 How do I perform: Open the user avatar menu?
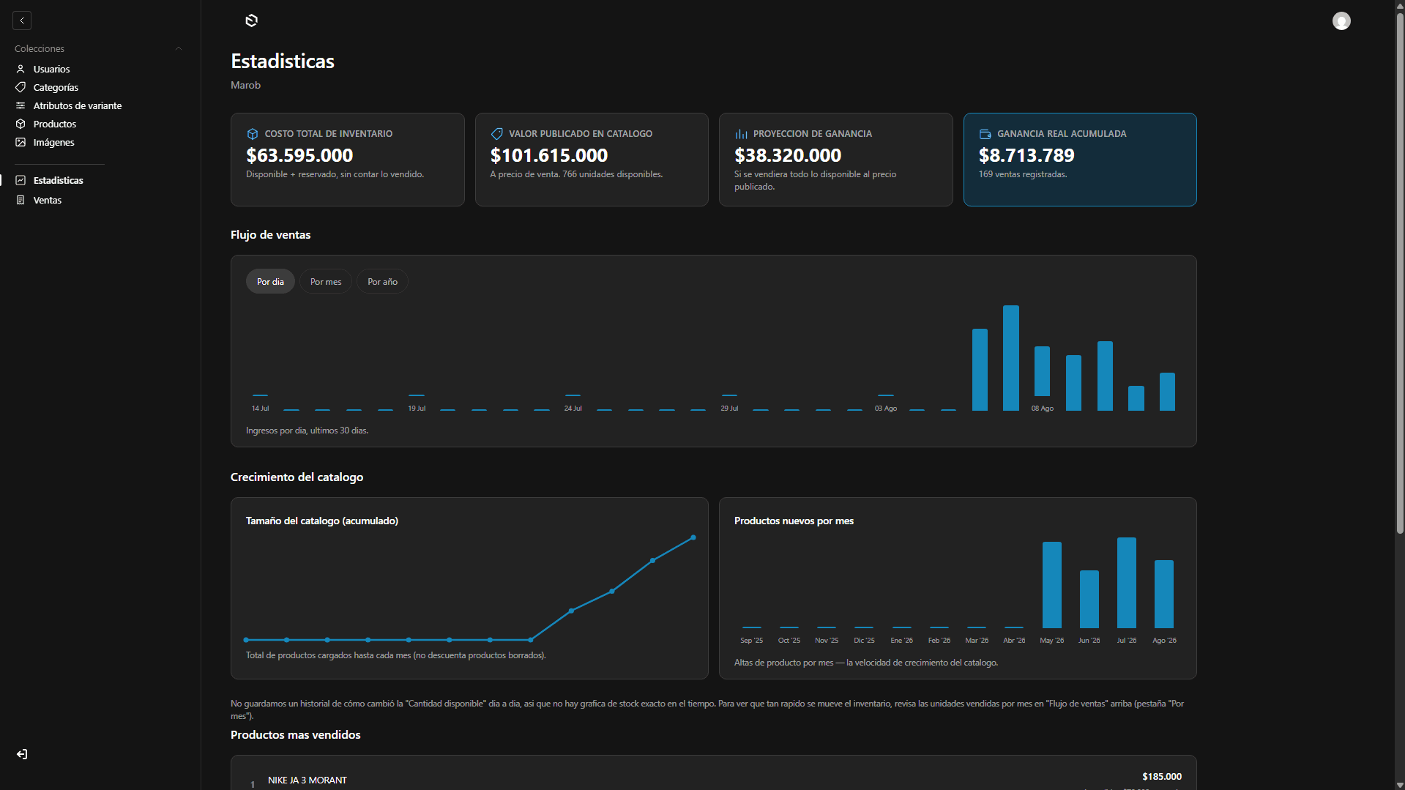pyautogui.click(x=1341, y=21)
